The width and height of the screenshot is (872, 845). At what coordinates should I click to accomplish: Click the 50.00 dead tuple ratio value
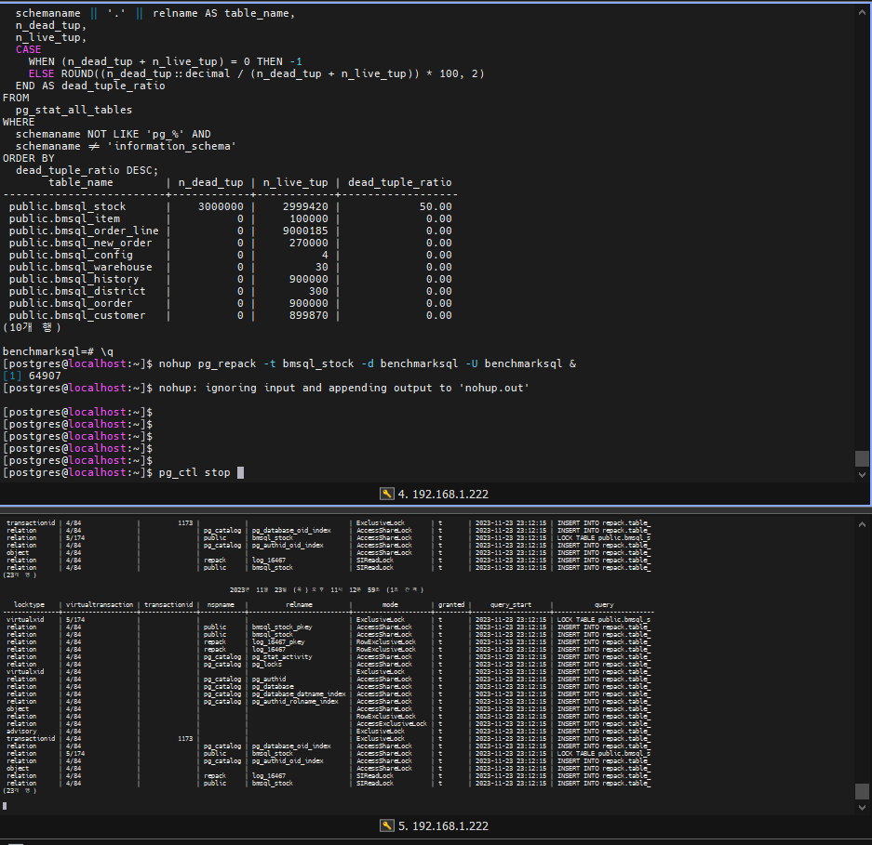pyautogui.click(x=436, y=206)
